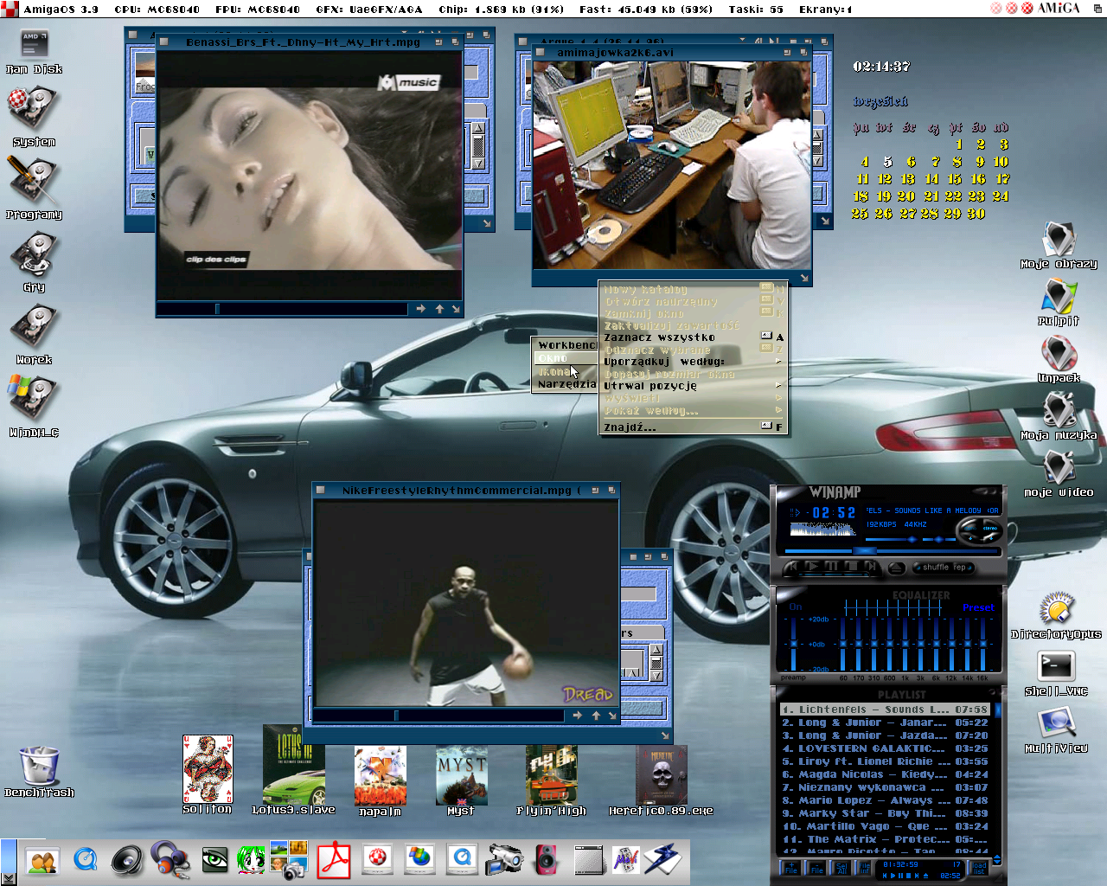Click the playlist File Inf button
The width and height of the screenshot is (1107, 886).
click(864, 868)
